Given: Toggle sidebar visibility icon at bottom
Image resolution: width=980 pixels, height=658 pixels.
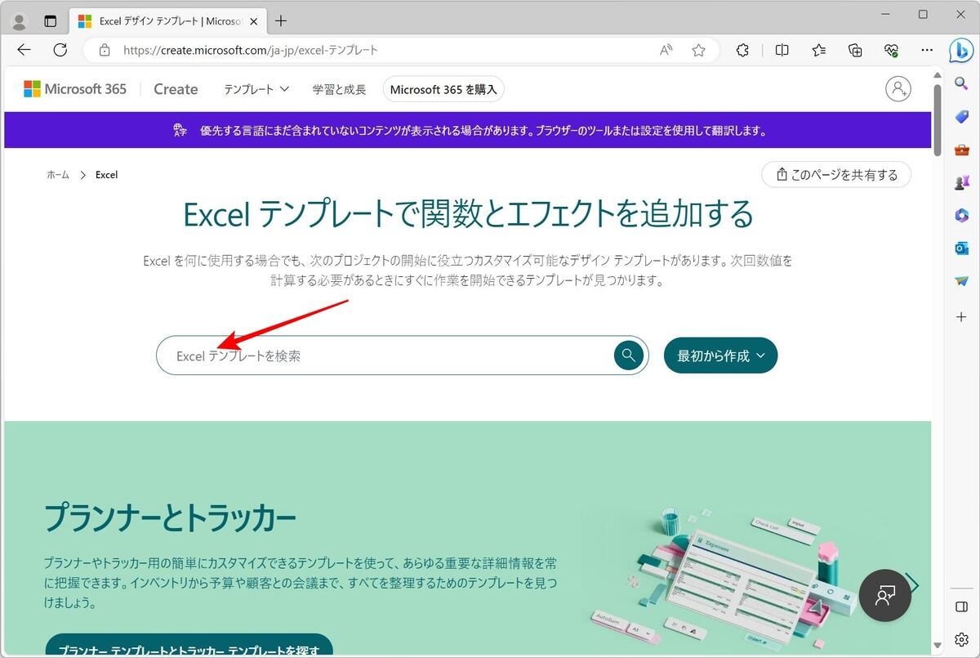Looking at the screenshot, I should point(961,607).
